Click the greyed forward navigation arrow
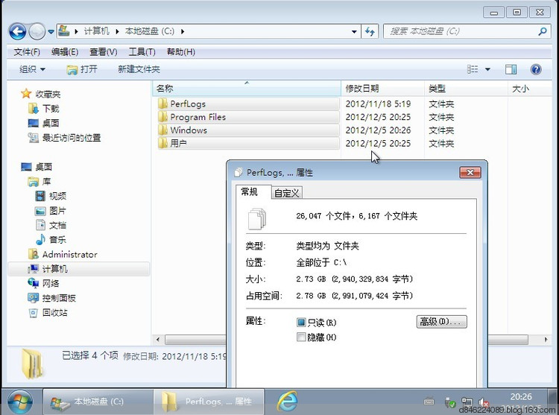Viewport: 559px width, 415px height. pyautogui.click(x=37, y=31)
